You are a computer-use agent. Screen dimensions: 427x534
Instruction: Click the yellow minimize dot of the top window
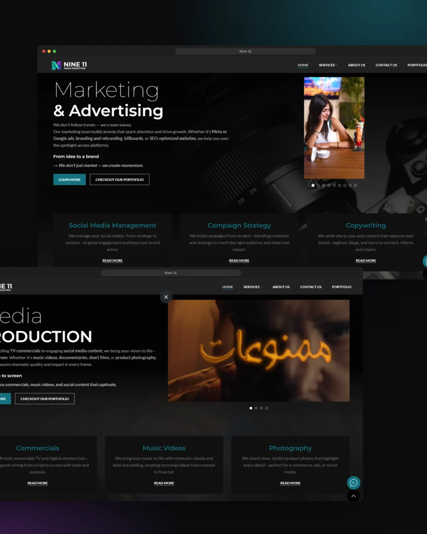click(x=49, y=51)
